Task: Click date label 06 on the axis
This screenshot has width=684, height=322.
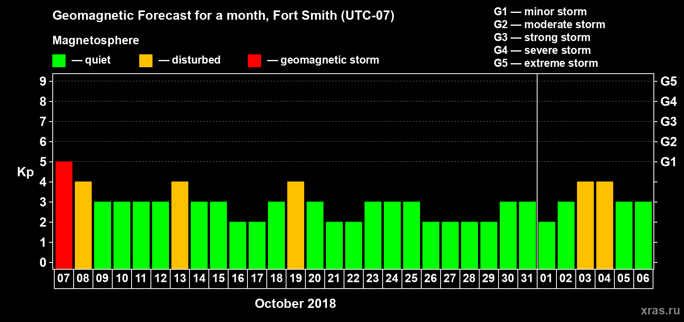Action: pyautogui.click(x=643, y=278)
